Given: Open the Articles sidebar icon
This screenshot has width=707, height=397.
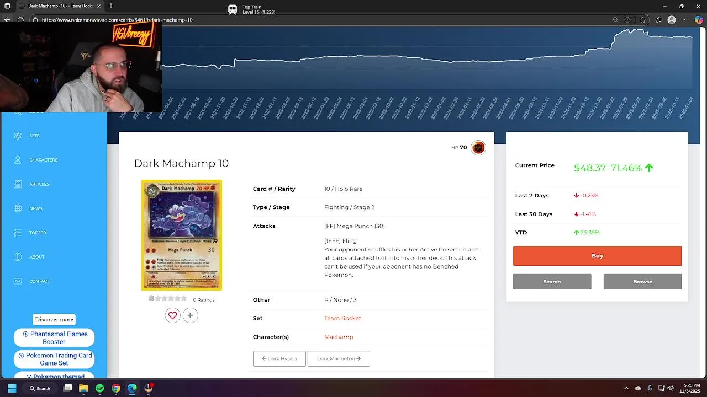Looking at the screenshot, I should tap(18, 184).
